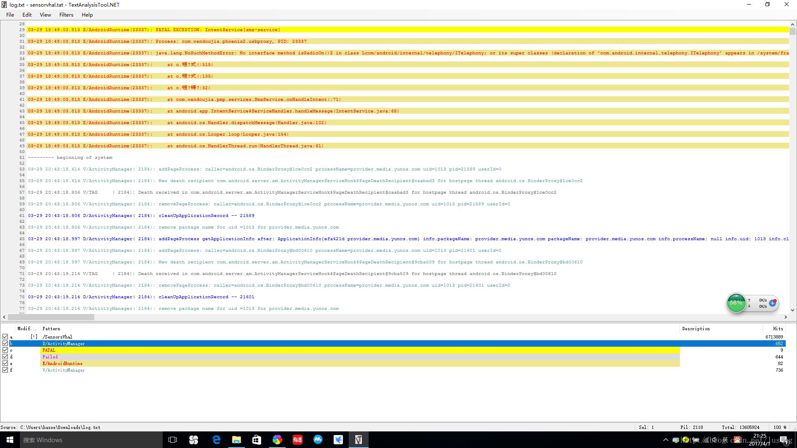Click the Sel: 1 status bar field

(x=646, y=427)
